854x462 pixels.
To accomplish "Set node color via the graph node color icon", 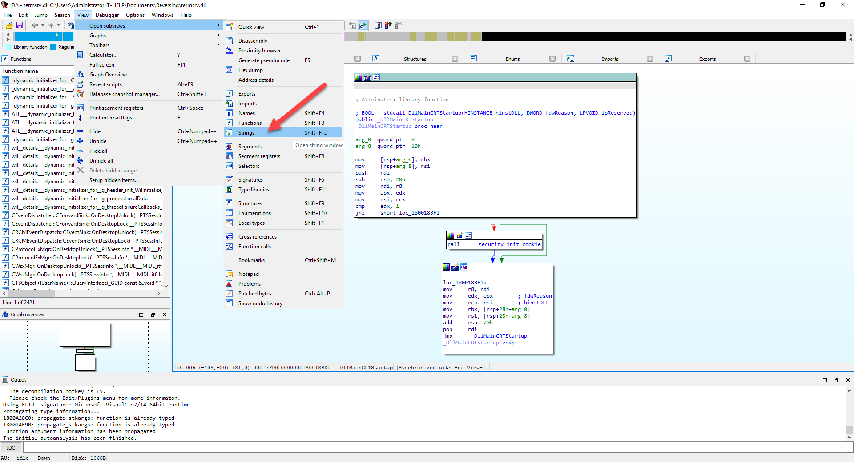I will 359,77.
